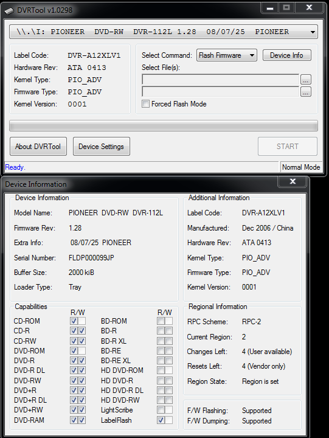Toggle CD-ROM read checkbox
Viewport: 329px width, 438px height.
coord(74,321)
